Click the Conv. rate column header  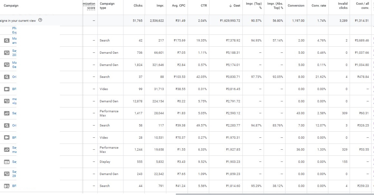[x=319, y=6]
